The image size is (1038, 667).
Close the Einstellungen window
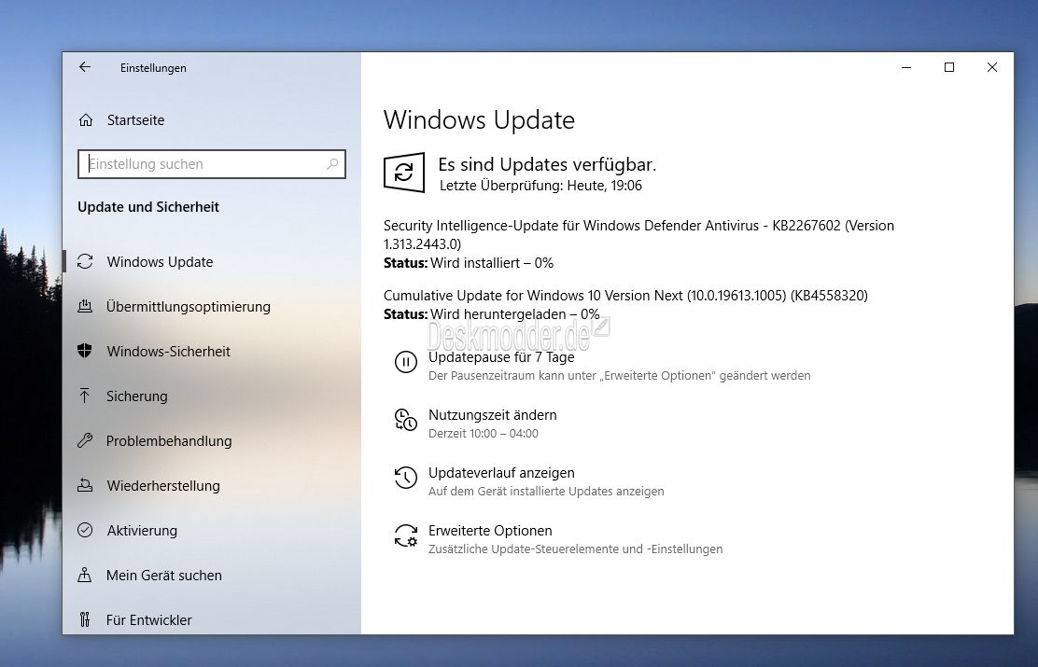[991, 67]
